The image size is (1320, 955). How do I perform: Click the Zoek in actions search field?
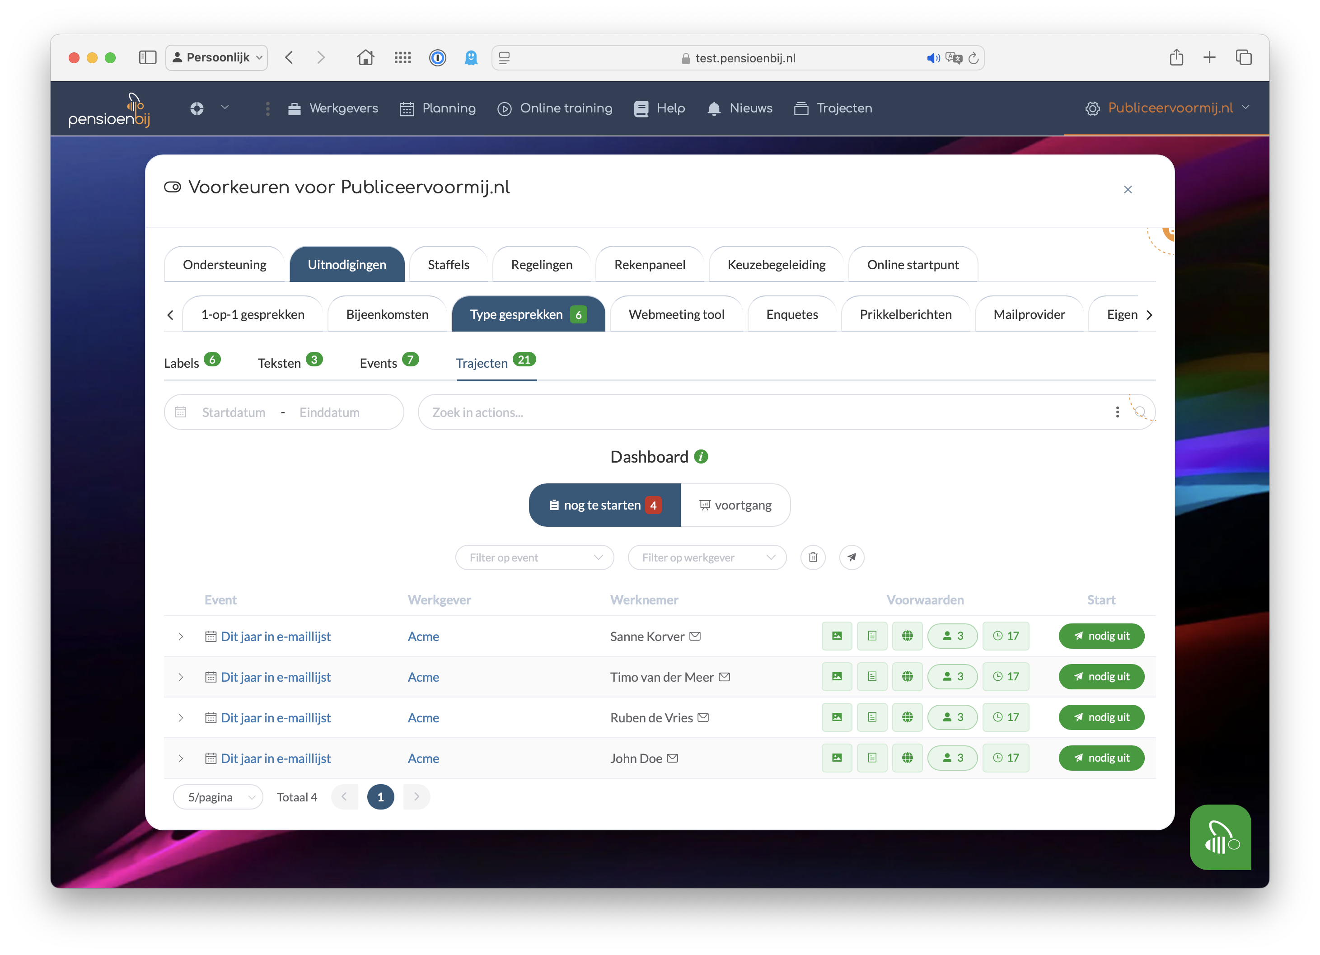coord(757,412)
